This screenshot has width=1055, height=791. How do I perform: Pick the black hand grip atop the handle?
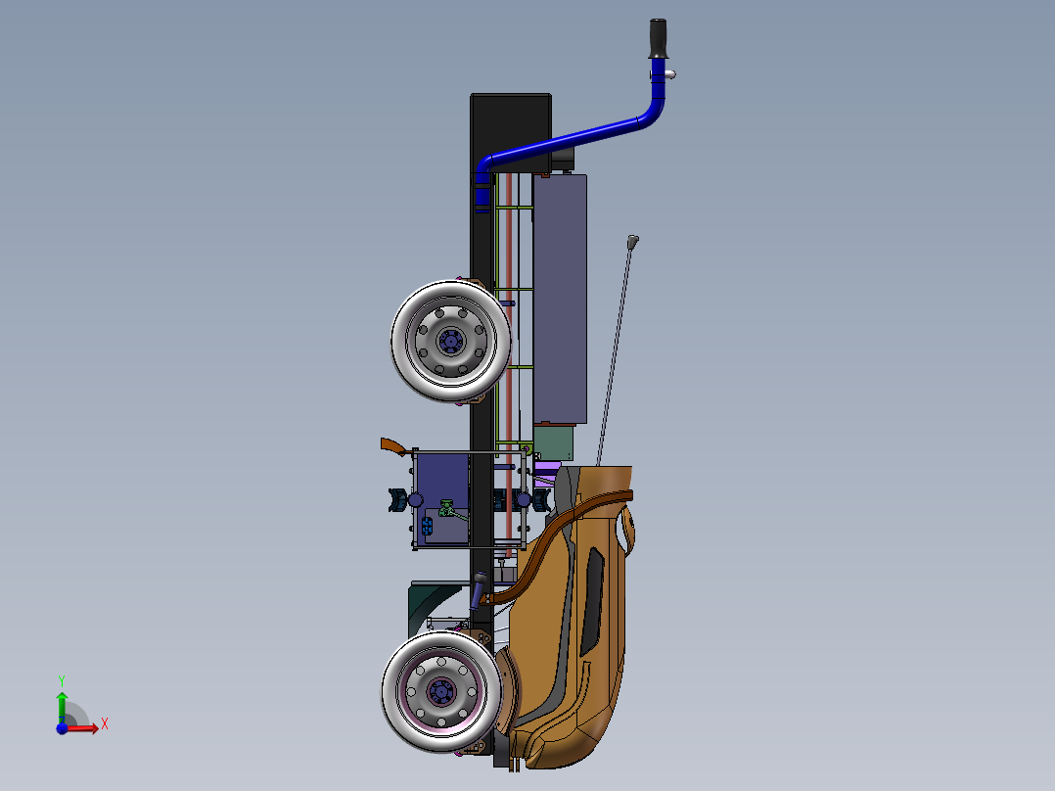pos(658,38)
